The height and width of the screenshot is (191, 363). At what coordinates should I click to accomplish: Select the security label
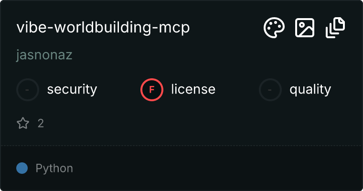72,90
